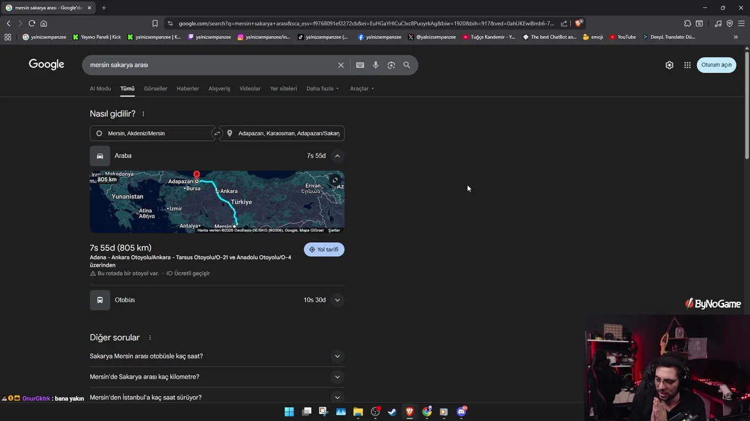The image size is (750, 421).
Task: Switch to the Görseller tab
Action: click(x=155, y=88)
